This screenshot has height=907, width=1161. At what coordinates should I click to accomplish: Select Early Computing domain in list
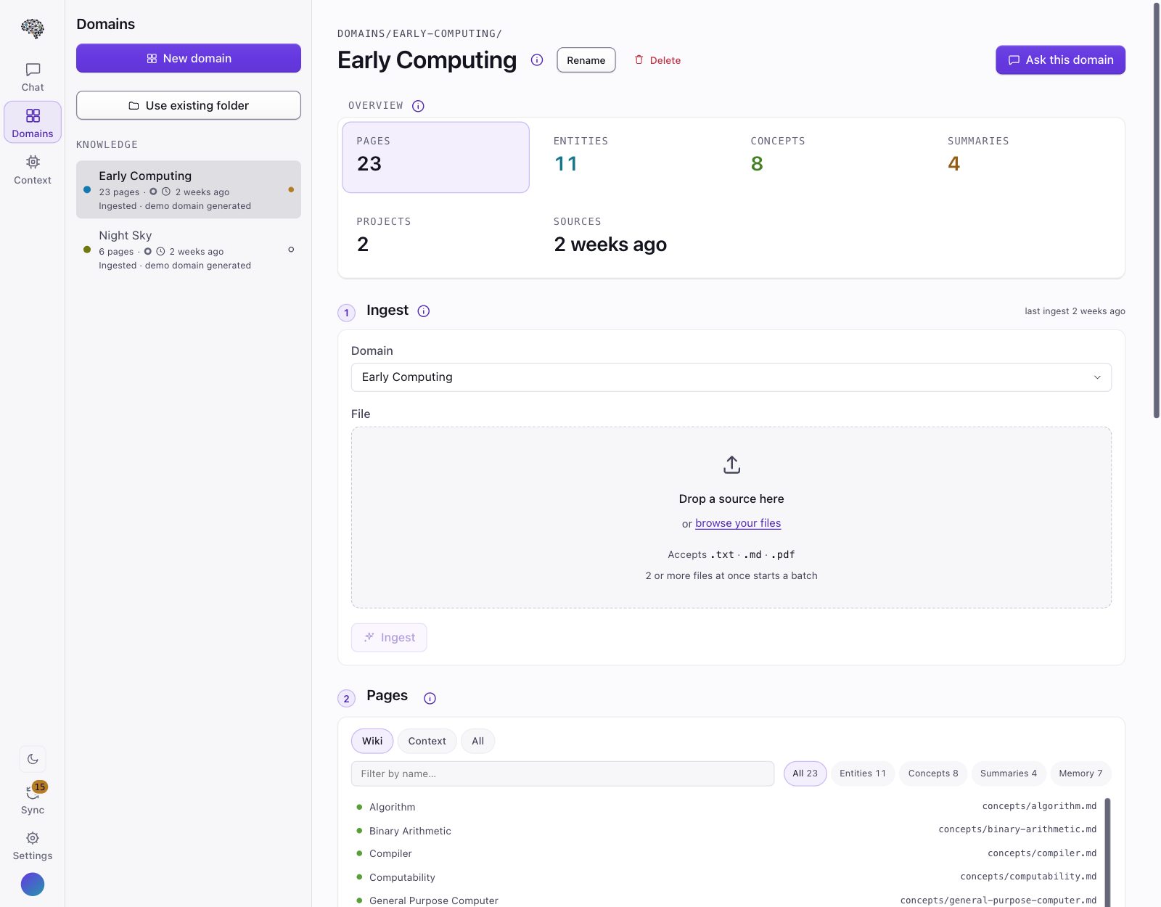coord(189,189)
